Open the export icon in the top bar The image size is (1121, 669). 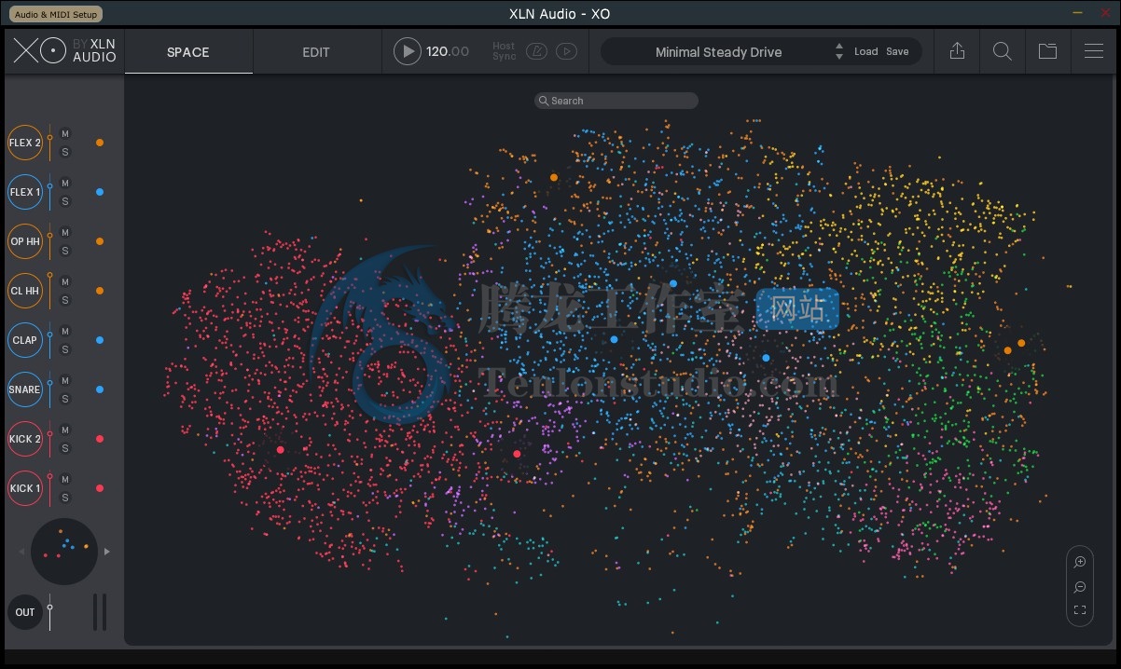coord(957,51)
